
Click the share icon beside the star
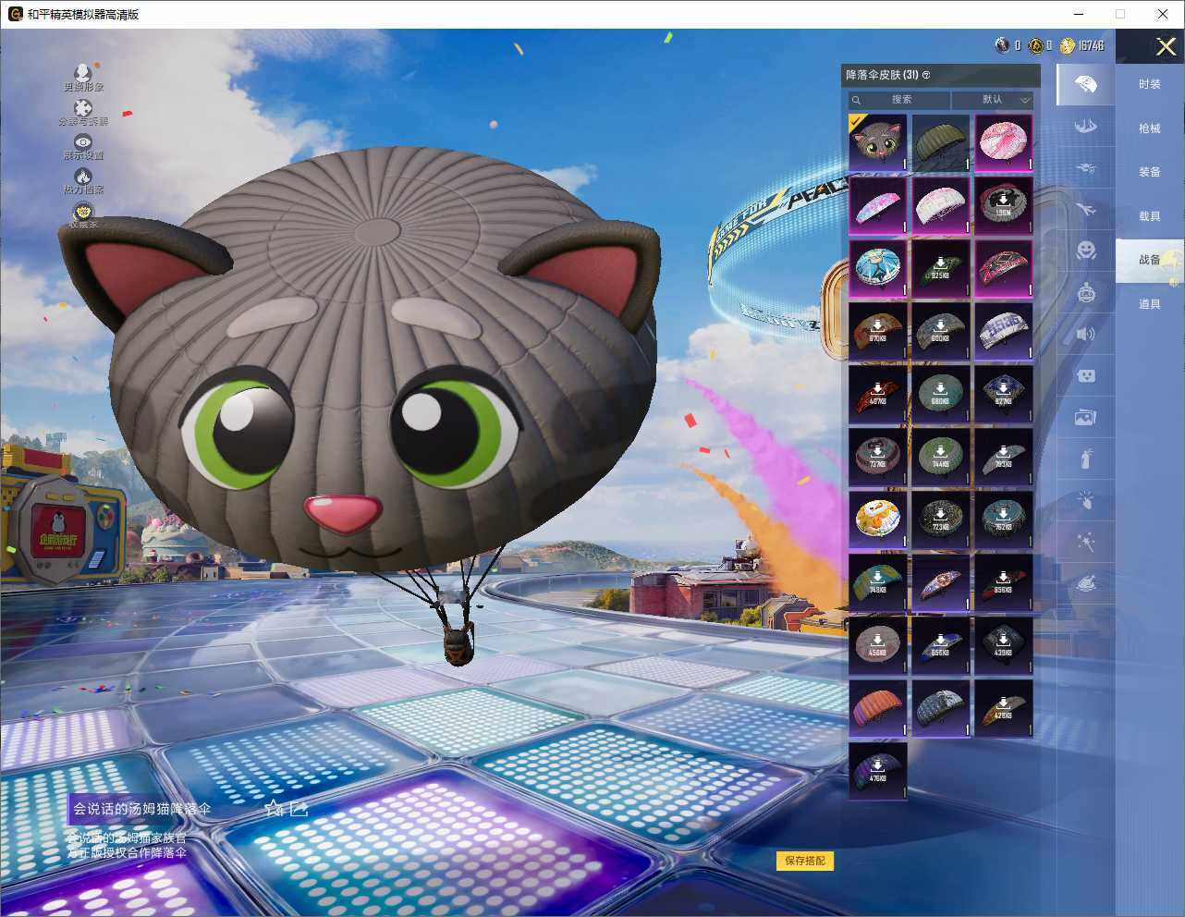pyautogui.click(x=299, y=809)
